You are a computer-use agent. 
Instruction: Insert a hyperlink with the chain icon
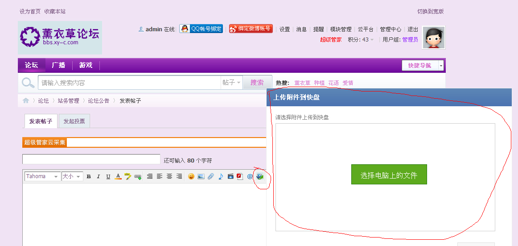138,176
